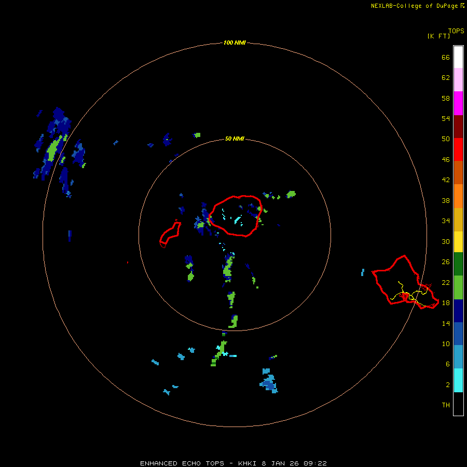This screenshot has height=467, width=467.
Task: Click the legend value '38'
Action: (446, 201)
